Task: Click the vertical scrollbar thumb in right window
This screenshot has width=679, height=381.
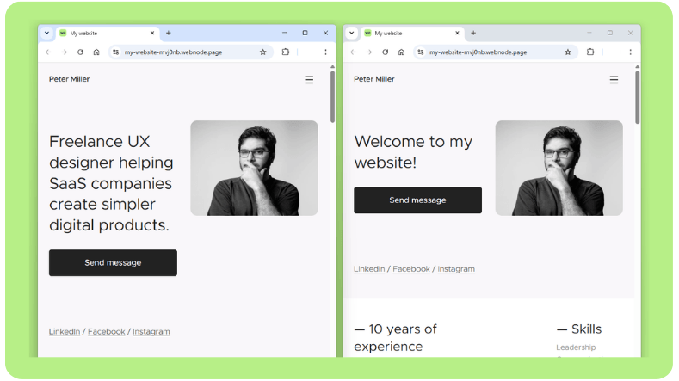Action: coord(638,97)
